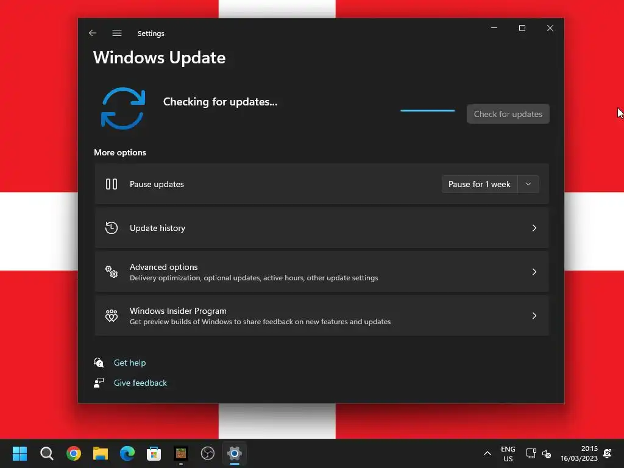Viewport: 624px width, 468px height.
Task: Click the muted volume tray icon
Action: point(547,453)
